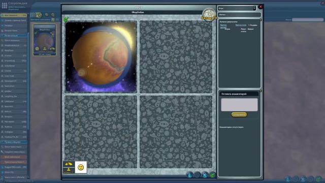Select the highlighted yellow filter icon

39,15
